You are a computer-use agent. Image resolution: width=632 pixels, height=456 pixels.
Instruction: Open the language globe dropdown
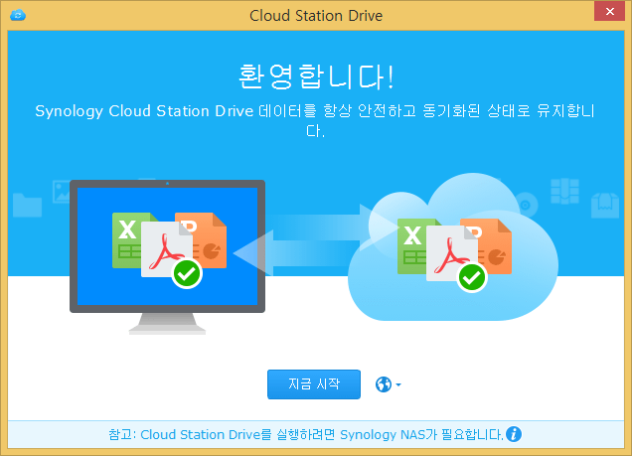coord(388,384)
